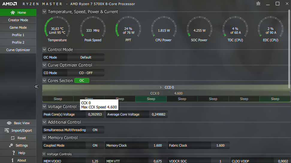The height and width of the screenshot is (163, 291).
Task: Click the CO Mode CO - OFF value
Action: [x=86, y=73]
